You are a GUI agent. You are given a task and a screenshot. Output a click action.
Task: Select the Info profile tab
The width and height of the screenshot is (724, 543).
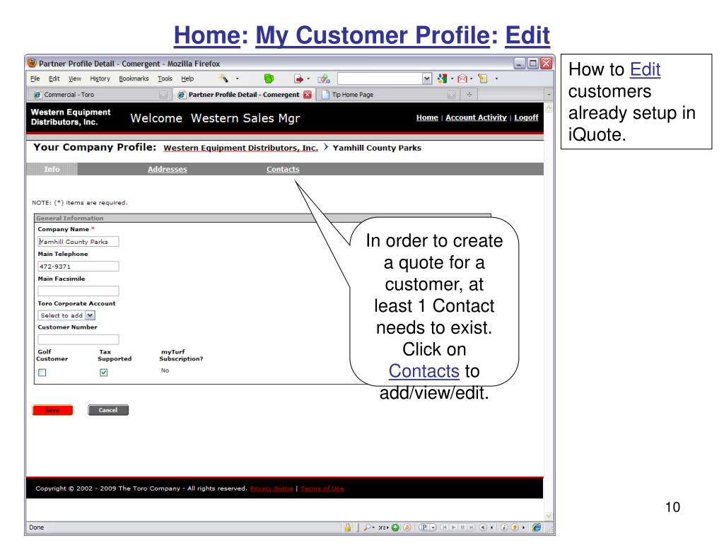(52, 169)
